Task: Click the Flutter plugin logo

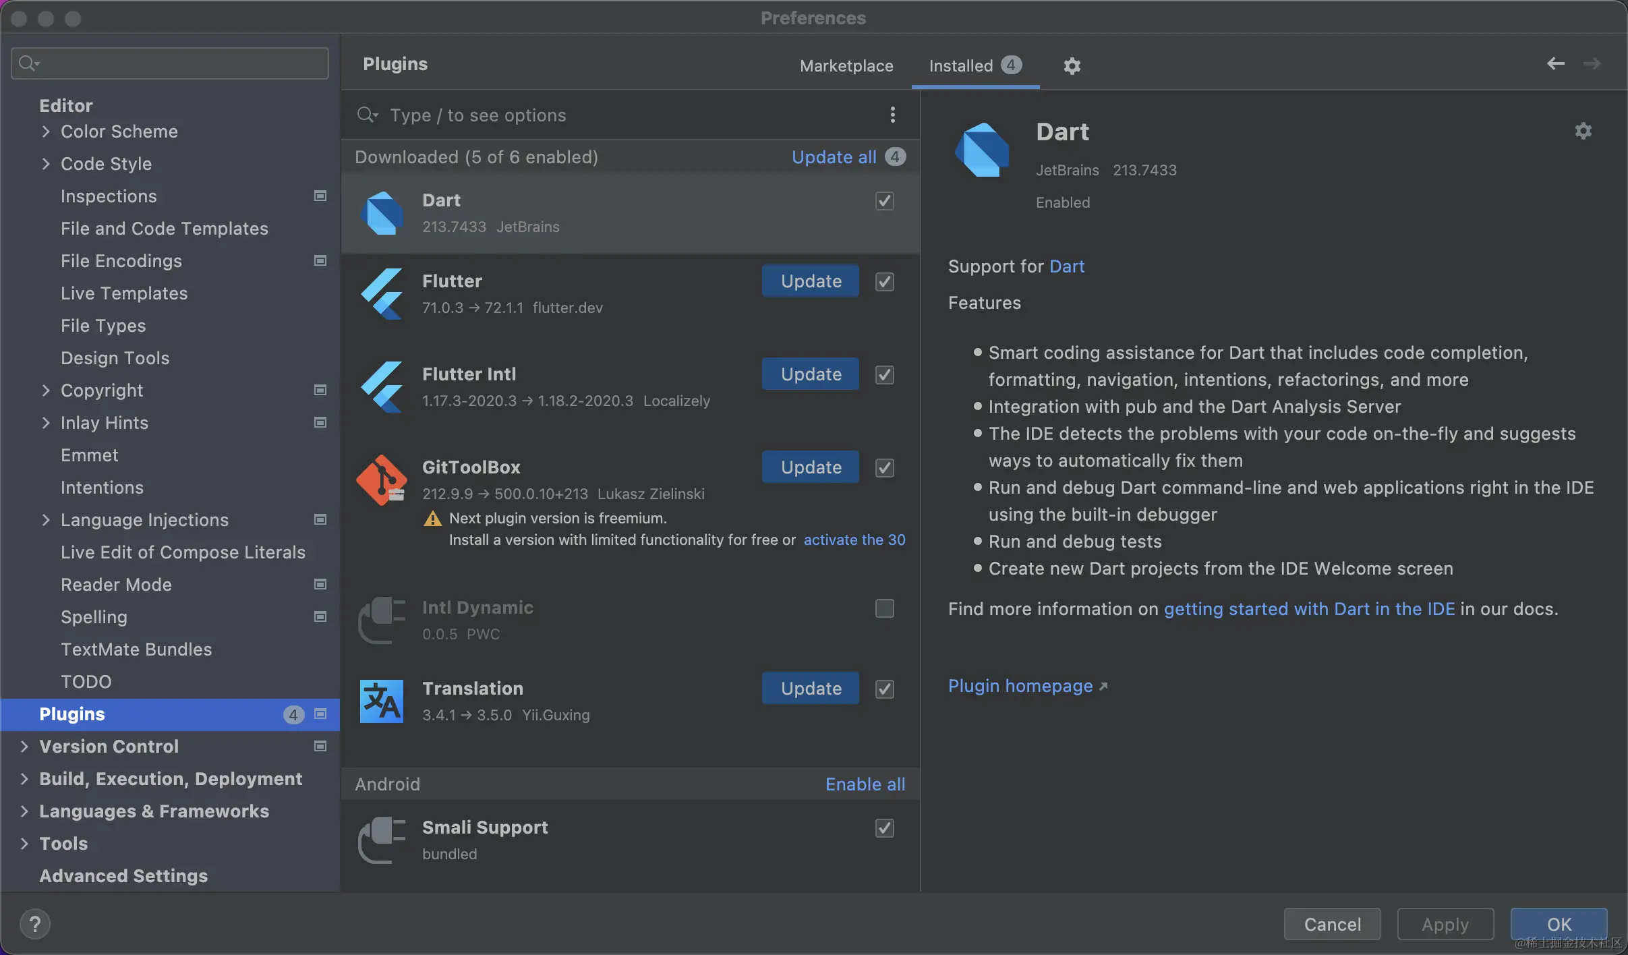Action: 382,294
